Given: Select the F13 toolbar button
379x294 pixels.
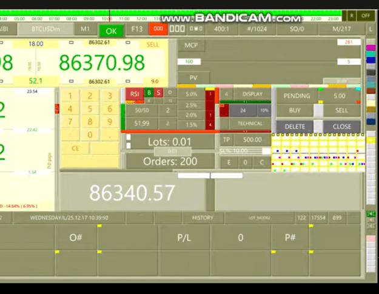Looking at the screenshot, I should [137, 29].
